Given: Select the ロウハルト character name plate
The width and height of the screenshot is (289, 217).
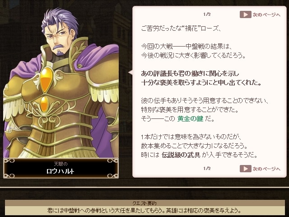Looking at the screenshot, I should pyautogui.click(x=61, y=168).
